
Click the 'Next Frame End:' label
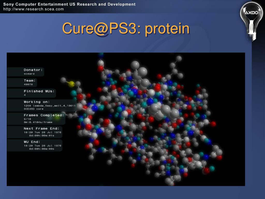[x=41, y=129]
